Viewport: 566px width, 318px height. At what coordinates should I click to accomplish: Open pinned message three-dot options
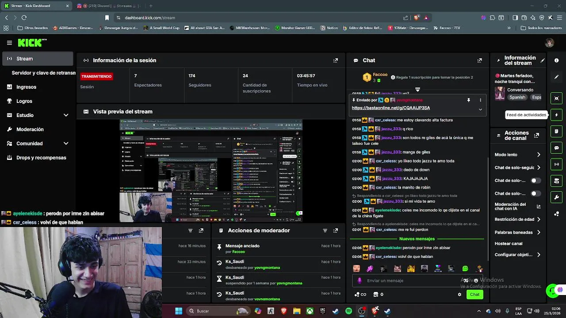(480, 100)
